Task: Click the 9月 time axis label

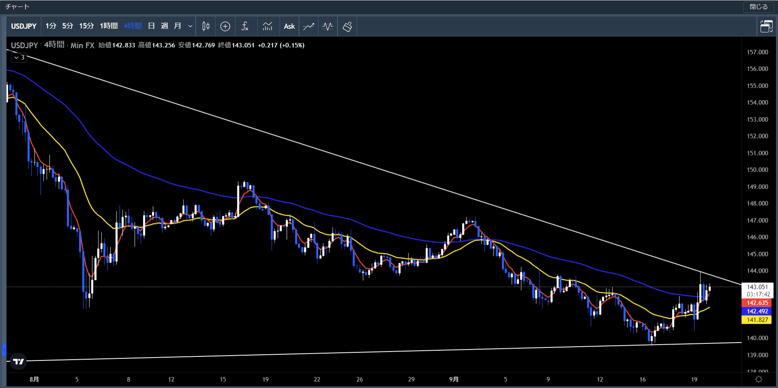Action: tap(454, 379)
